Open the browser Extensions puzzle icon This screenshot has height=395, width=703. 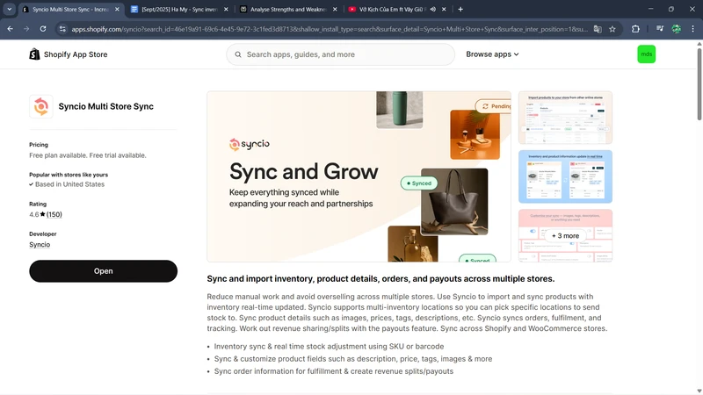click(635, 29)
